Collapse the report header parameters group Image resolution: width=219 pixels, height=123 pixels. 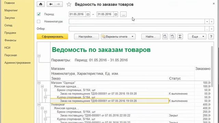point(39,56)
